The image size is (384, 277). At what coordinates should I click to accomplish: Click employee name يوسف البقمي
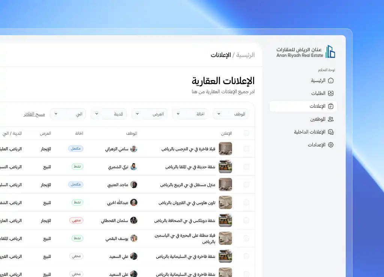[x=117, y=238]
